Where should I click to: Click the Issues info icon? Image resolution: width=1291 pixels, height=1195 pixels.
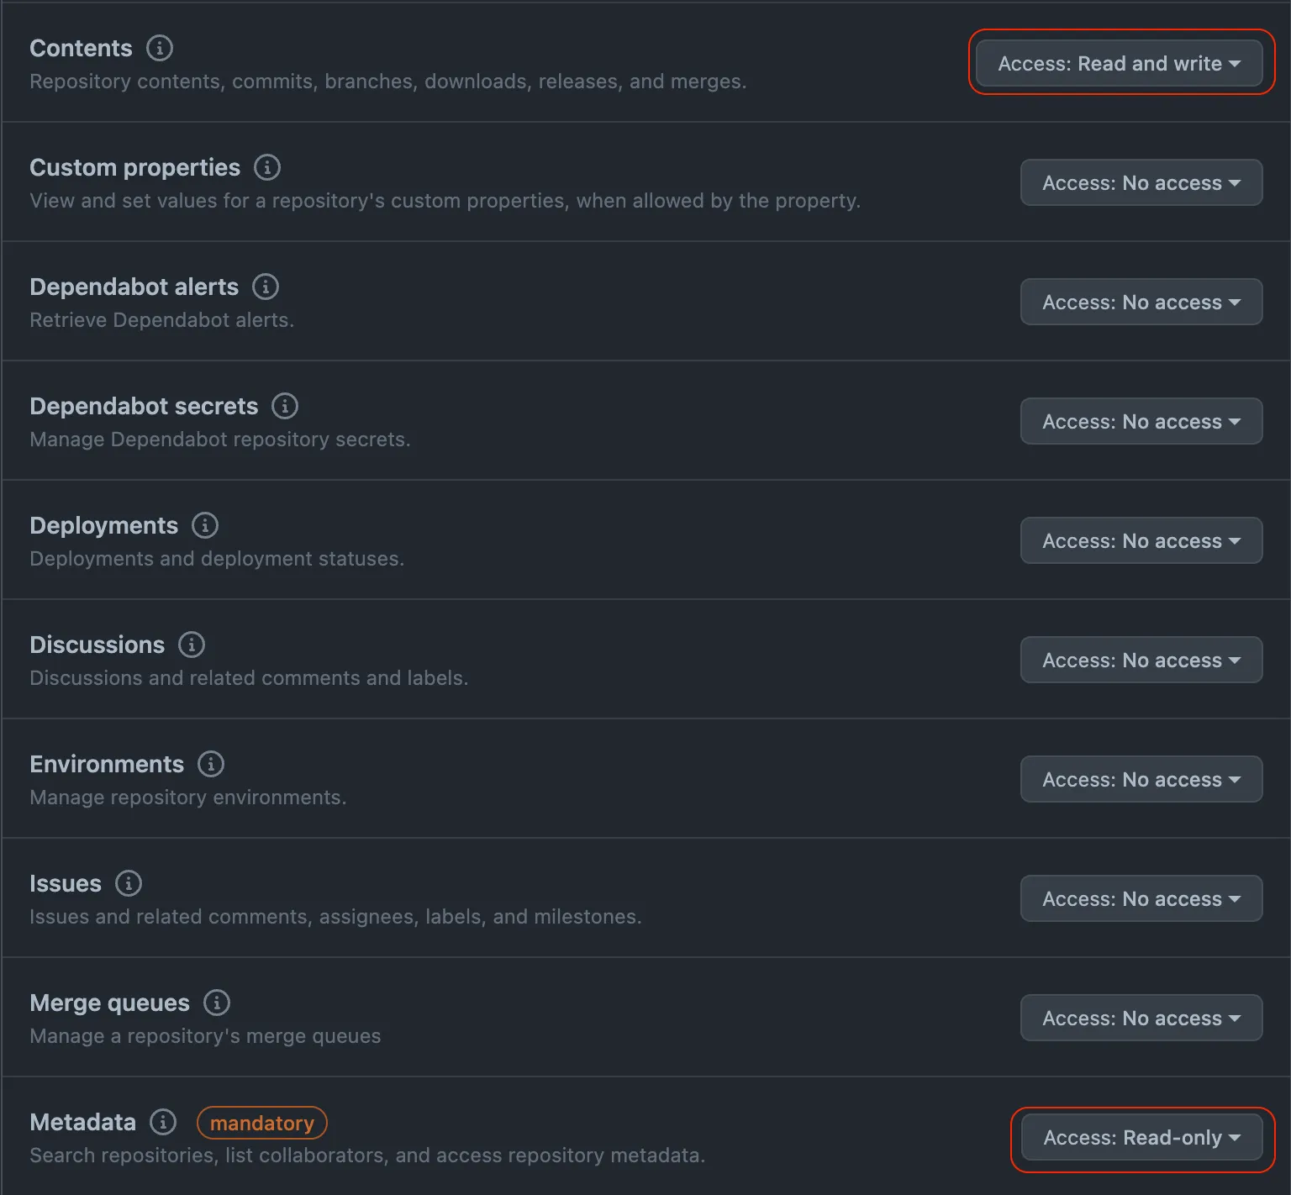(x=129, y=883)
